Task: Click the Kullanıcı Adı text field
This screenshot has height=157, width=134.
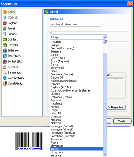Action: 75,24
